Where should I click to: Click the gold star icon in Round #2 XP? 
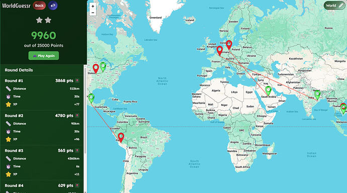coord(9,139)
